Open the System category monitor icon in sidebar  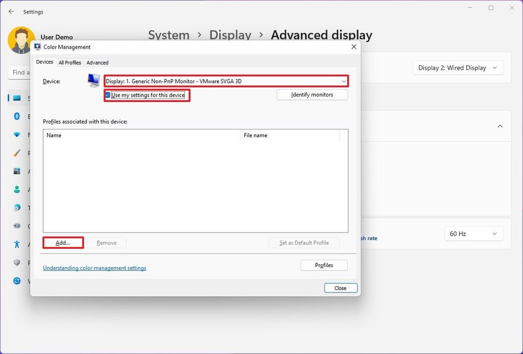(x=17, y=98)
